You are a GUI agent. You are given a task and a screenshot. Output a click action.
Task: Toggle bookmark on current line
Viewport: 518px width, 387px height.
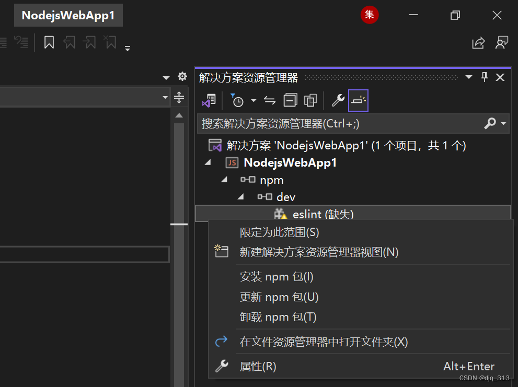tap(49, 43)
